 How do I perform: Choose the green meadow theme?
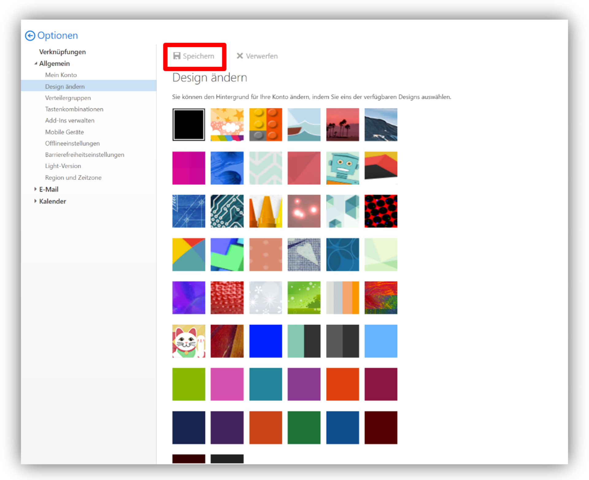(304, 298)
